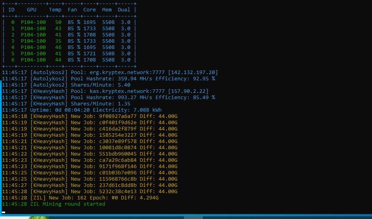Click the 'Core' column header

coord(89,10)
